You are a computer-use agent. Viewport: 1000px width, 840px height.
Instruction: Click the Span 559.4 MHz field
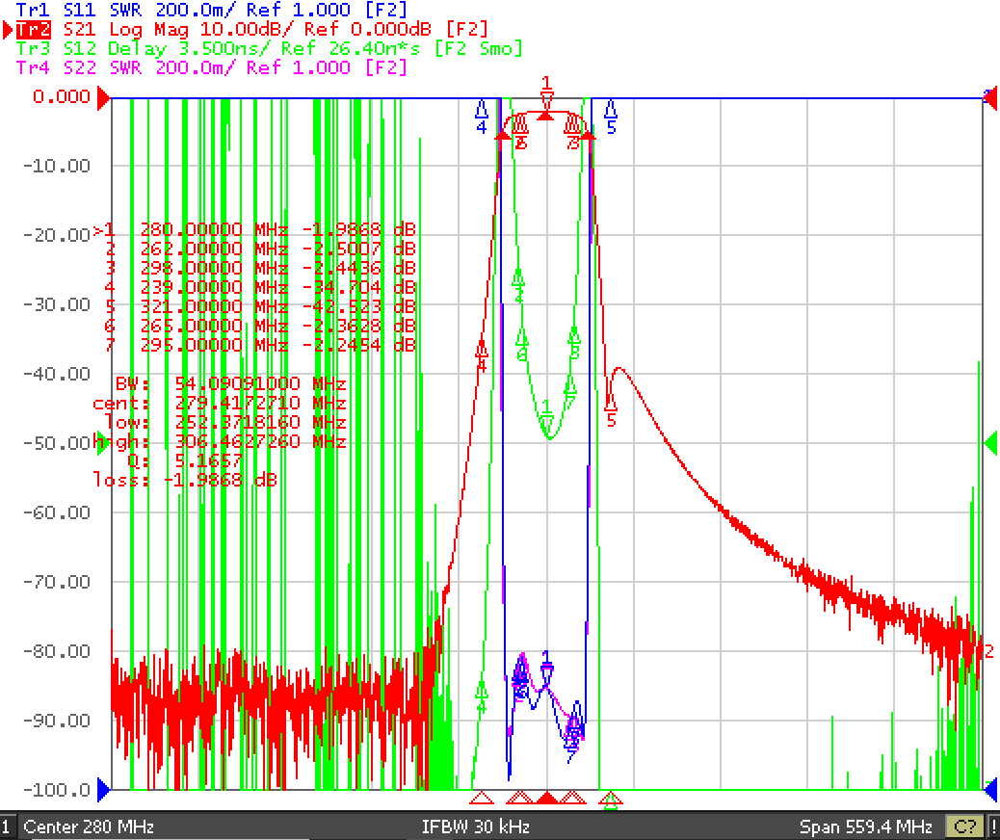pyautogui.click(x=865, y=827)
